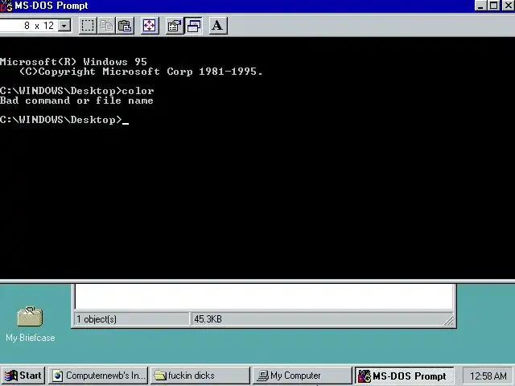Click the 'Bad command or file name' line
Screen dimensions: 515x386
(x=76, y=101)
